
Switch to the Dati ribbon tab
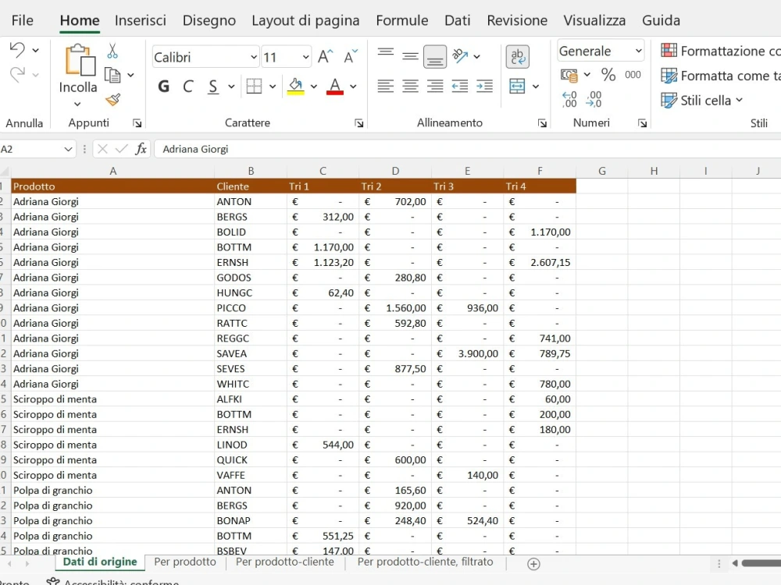pyautogui.click(x=457, y=20)
